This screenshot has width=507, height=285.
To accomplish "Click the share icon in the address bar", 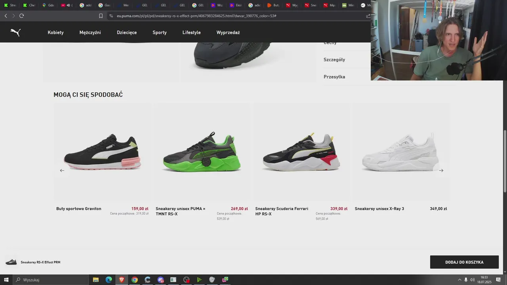I will 368,16.
